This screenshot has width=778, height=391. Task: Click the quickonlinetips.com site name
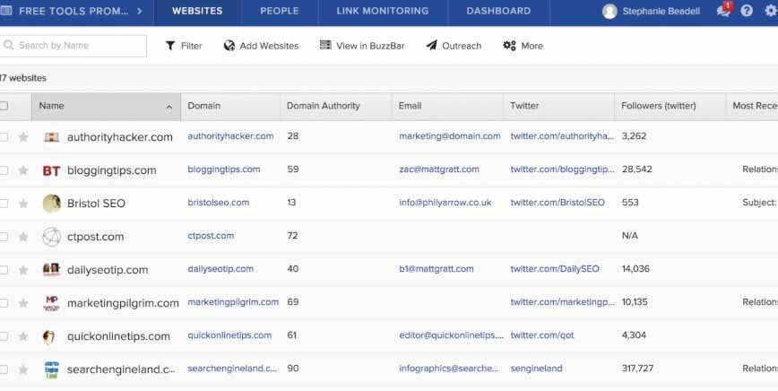coord(118,336)
